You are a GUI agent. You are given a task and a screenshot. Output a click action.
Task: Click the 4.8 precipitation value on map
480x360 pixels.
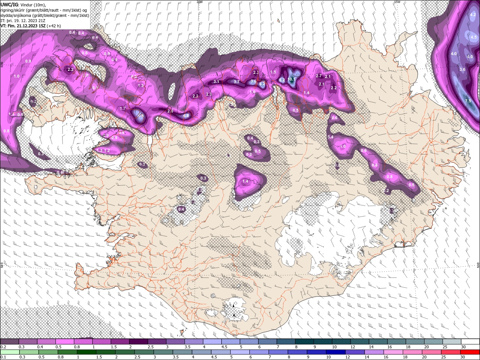186,116
